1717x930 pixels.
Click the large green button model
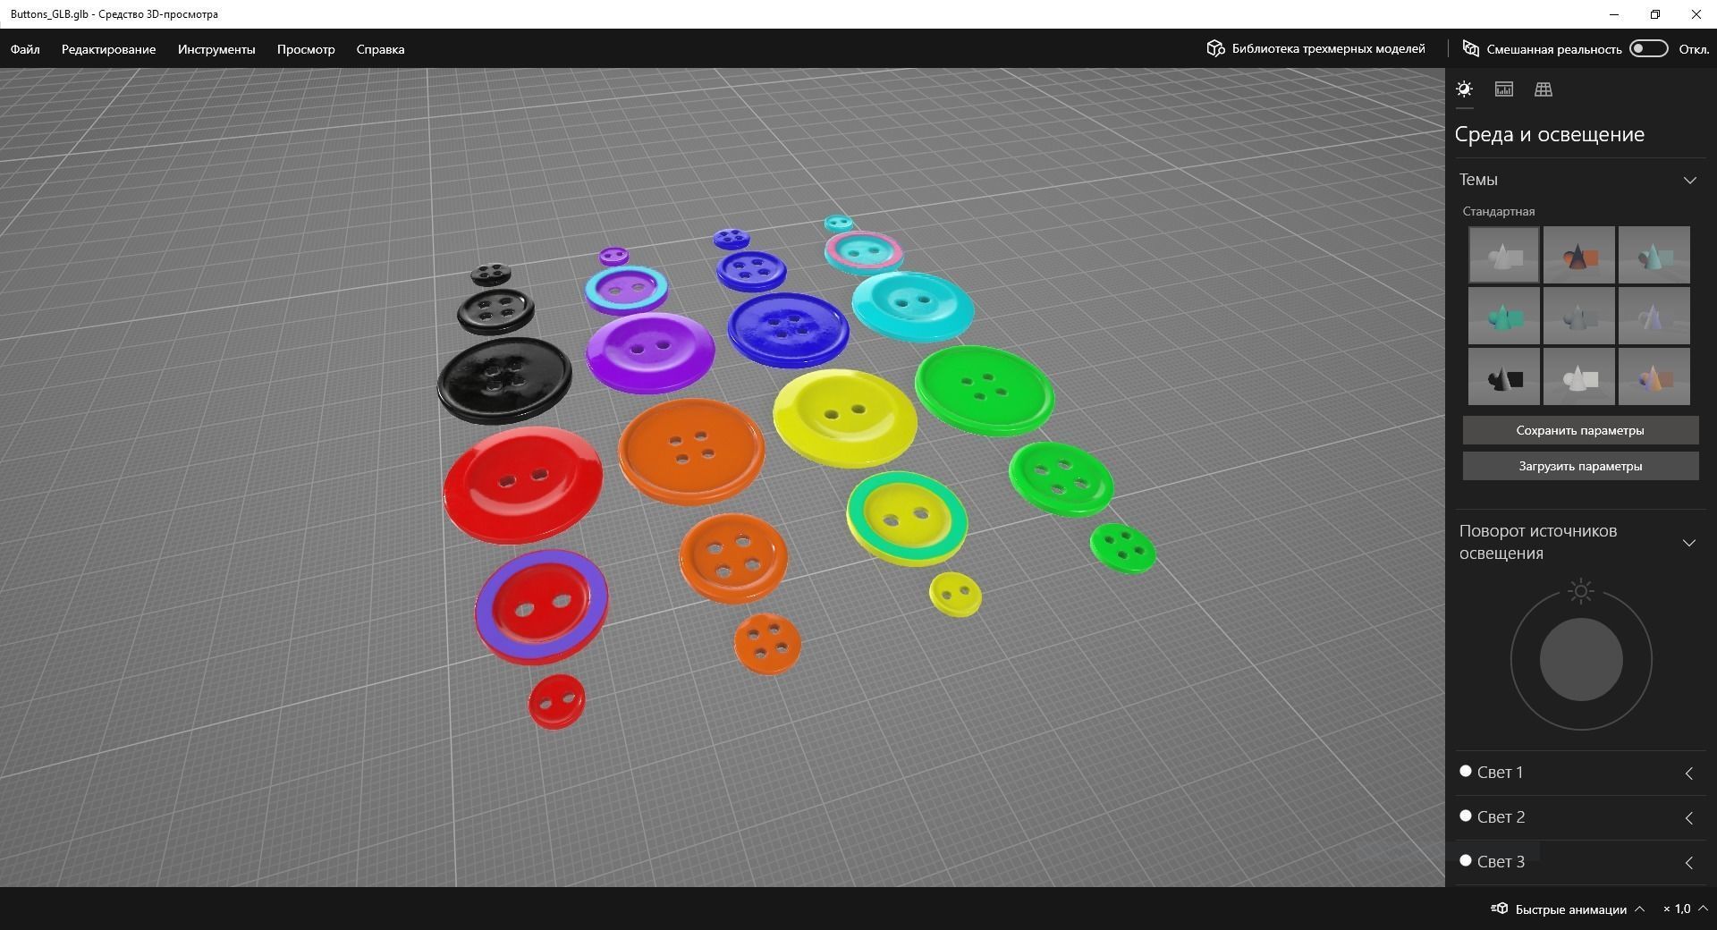tap(985, 391)
